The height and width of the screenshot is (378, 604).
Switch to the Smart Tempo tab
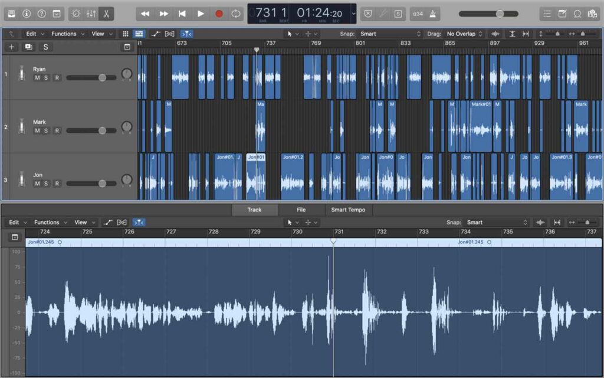348,210
